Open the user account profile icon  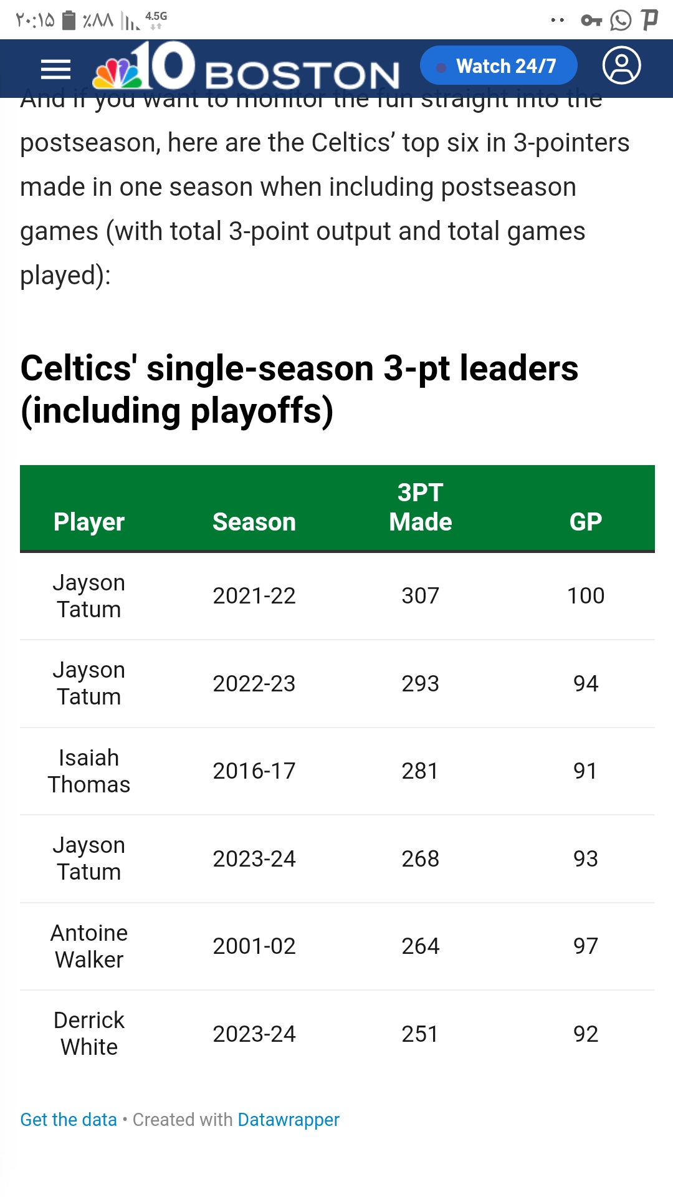click(x=621, y=65)
